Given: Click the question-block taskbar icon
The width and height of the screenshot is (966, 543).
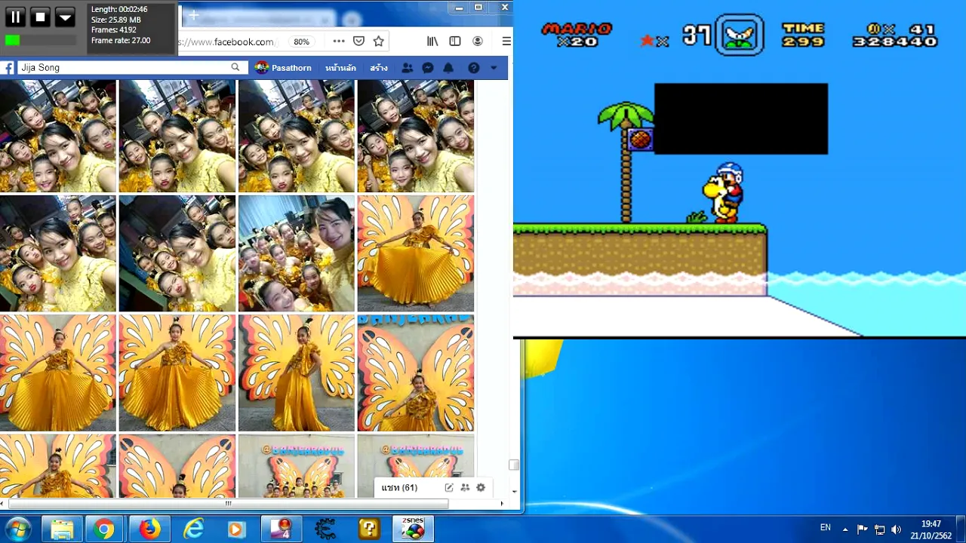Looking at the screenshot, I should tap(369, 529).
